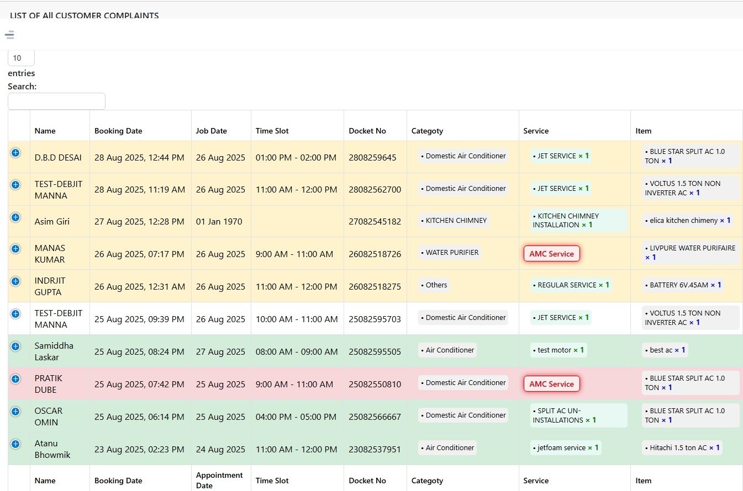Expand the PRATIK DUBE complaint row
Image resolution: width=743 pixels, height=491 pixels.
[15, 379]
